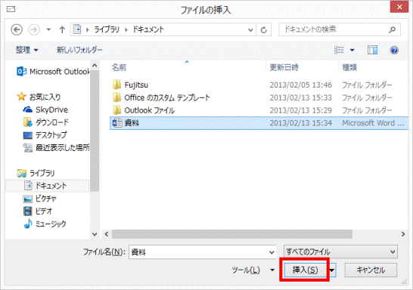Click the star icon beside お気に入り
The height and width of the screenshot is (290, 413).
(22, 97)
